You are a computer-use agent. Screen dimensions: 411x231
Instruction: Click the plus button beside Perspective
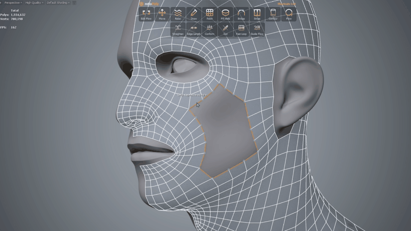coord(1,3)
